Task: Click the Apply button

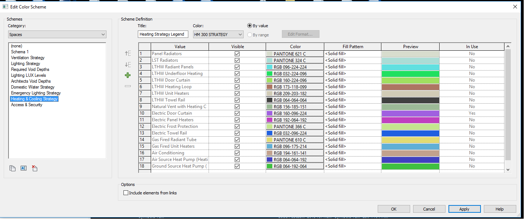Action: point(464,209)
